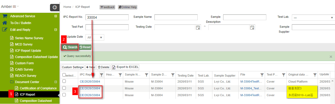Collapse the Edit and Reply section
This screenshot has width=335, height=104.
(56, 30)
